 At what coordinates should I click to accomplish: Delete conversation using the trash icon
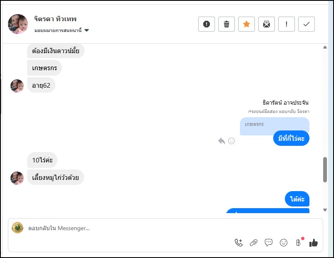(x=227, y=24)
